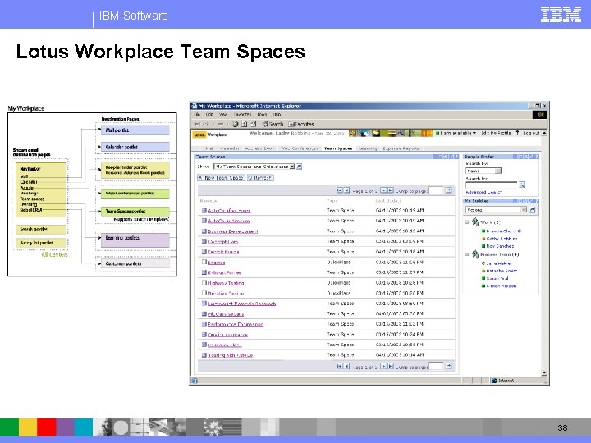Open the File menu
This screenshot has height=443, width=591.
pos(197,115)
